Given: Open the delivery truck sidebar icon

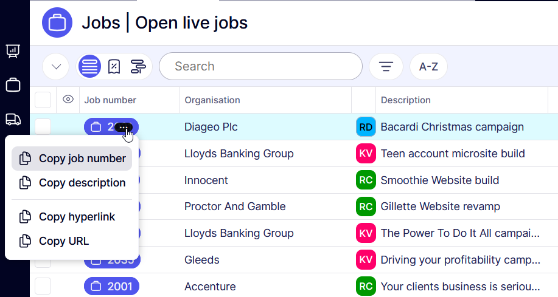Looking at the screenshot, I should [13, 119].
